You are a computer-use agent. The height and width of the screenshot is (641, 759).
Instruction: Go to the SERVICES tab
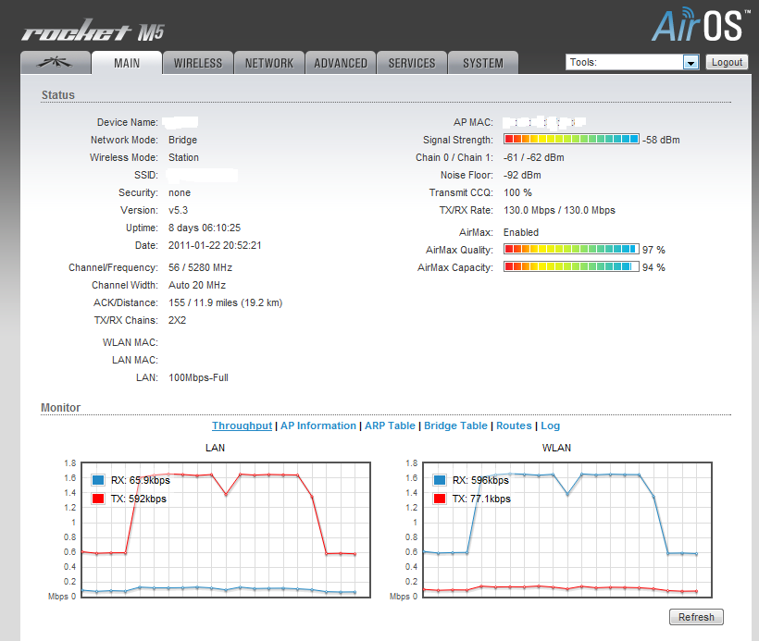click(x=412, y=63)
